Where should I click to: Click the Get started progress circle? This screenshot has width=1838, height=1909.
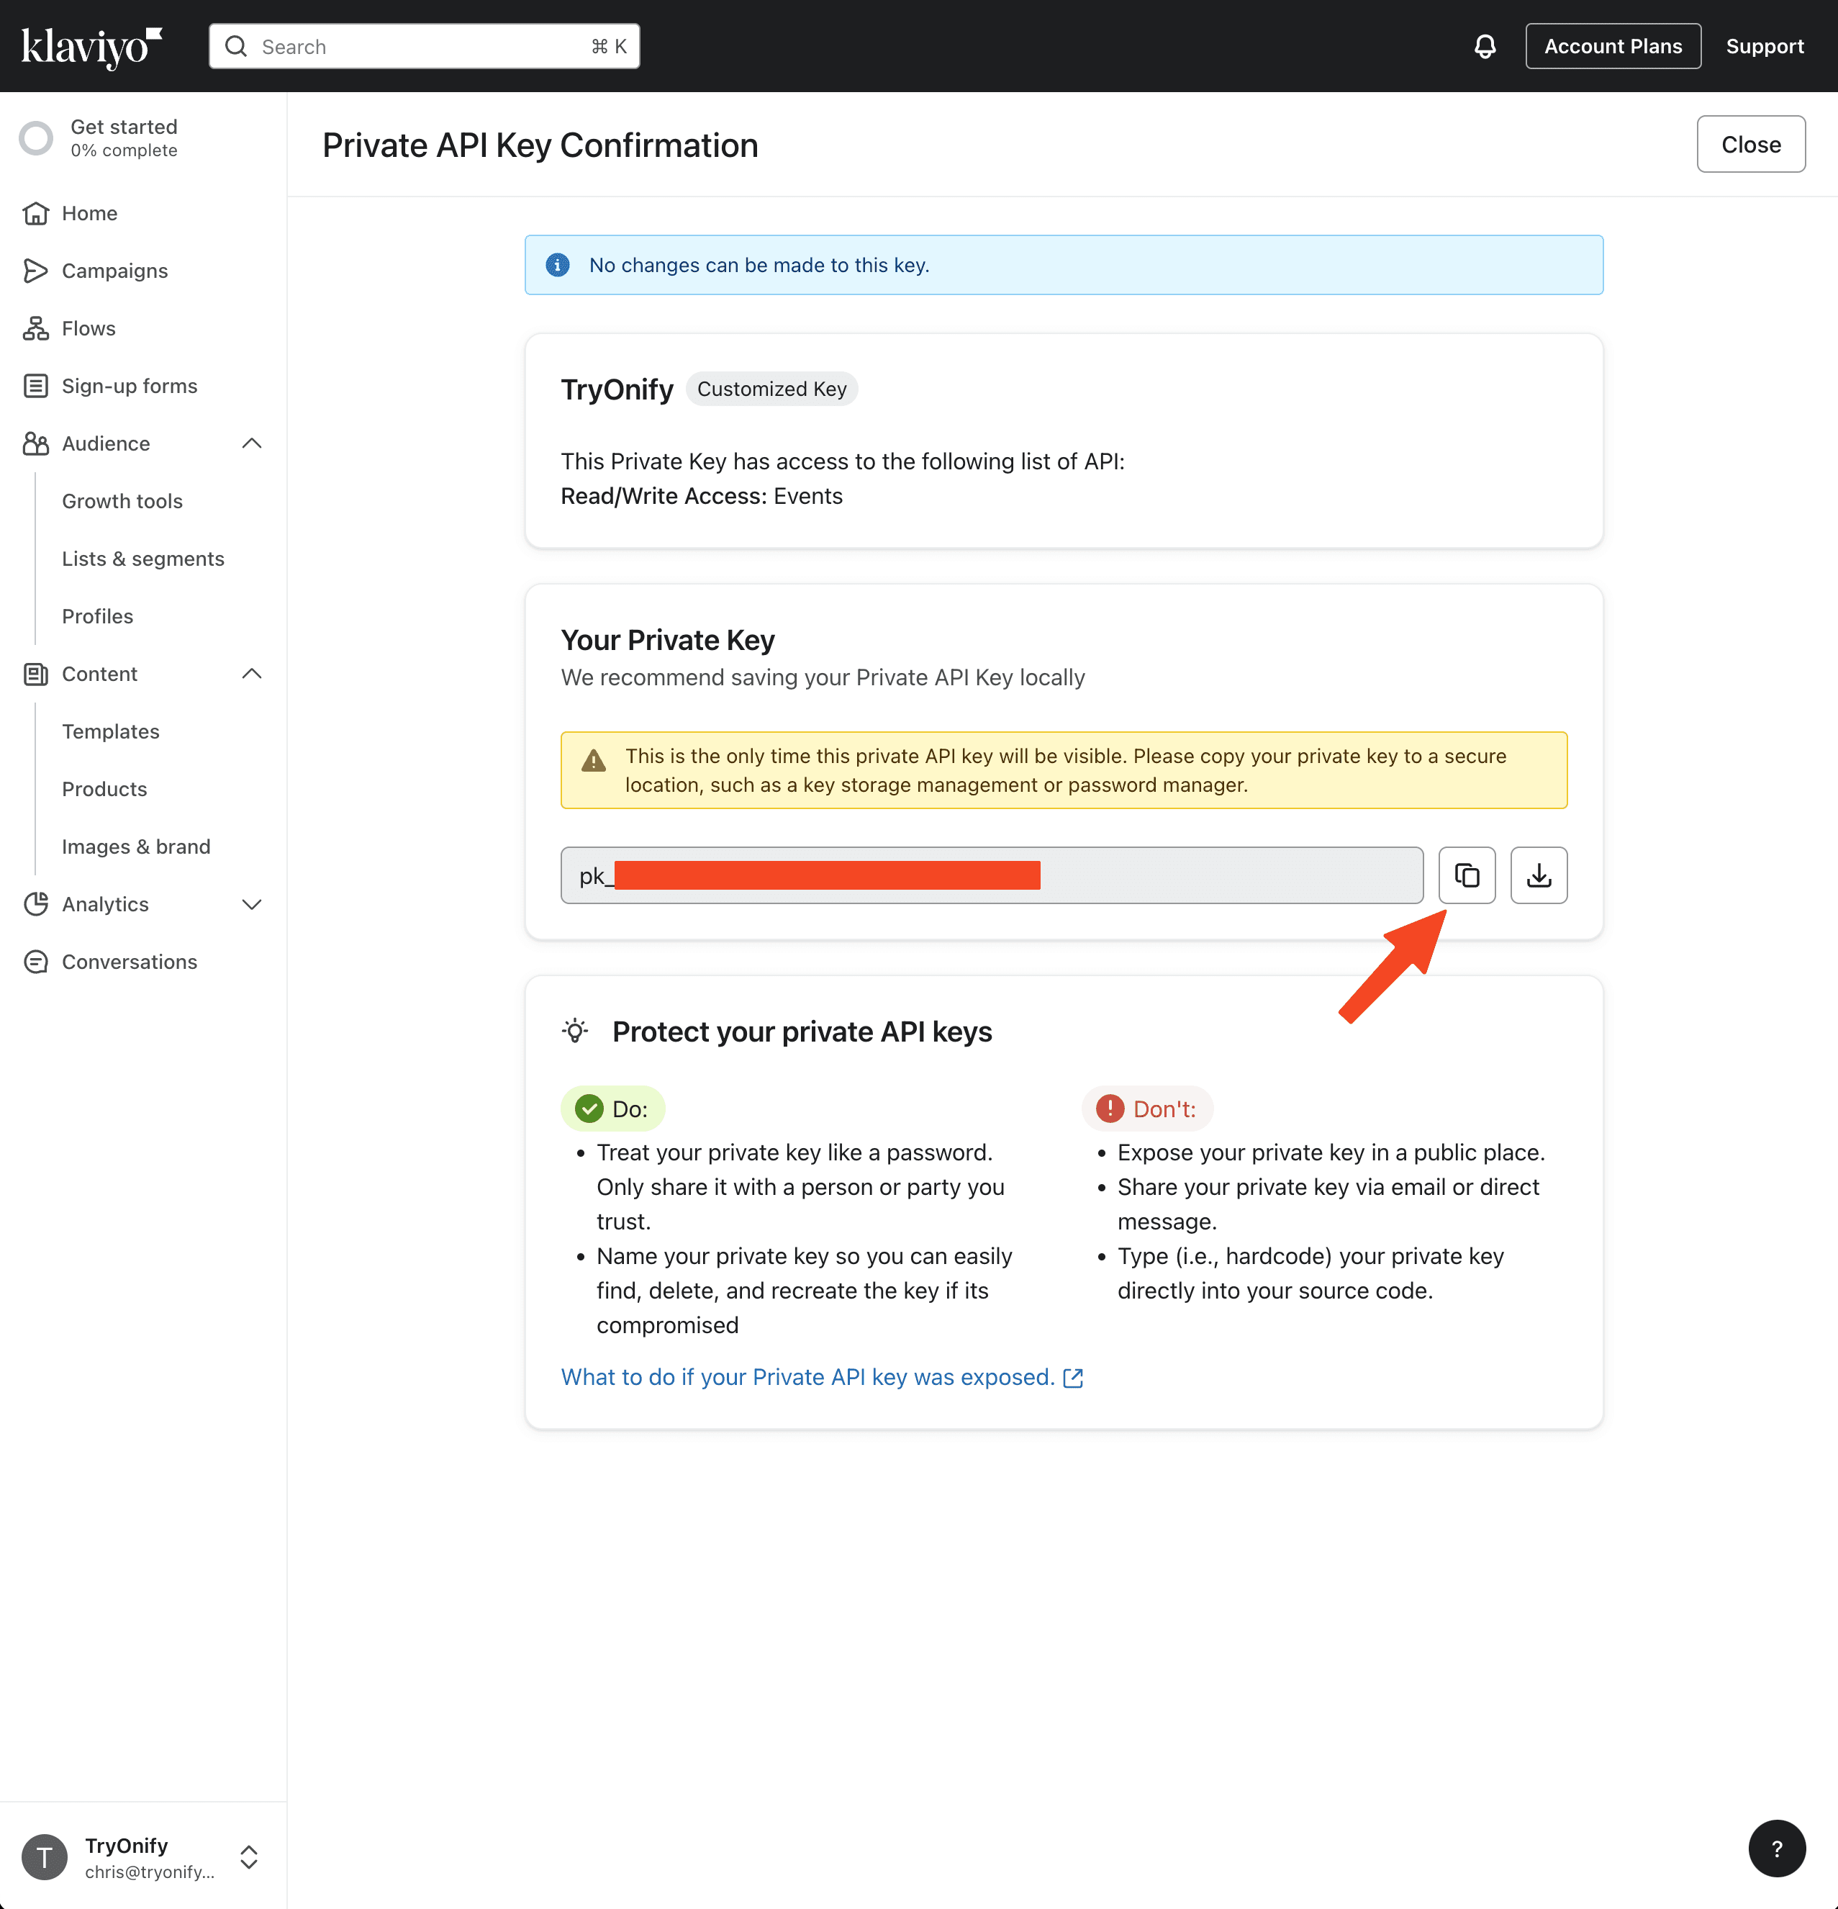pyautogui.click(x=36, y=138)
